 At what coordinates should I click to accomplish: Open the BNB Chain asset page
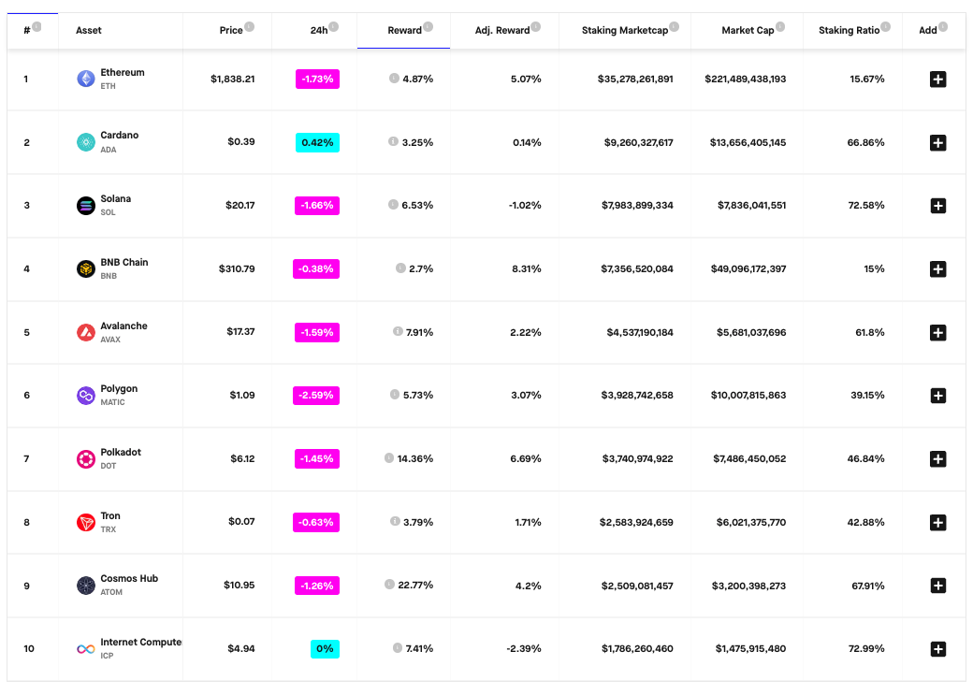point(124,263)
